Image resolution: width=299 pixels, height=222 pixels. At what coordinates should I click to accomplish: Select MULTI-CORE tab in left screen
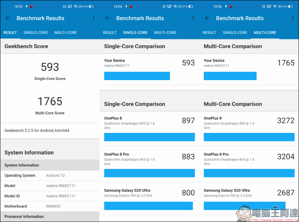[66, 33]
